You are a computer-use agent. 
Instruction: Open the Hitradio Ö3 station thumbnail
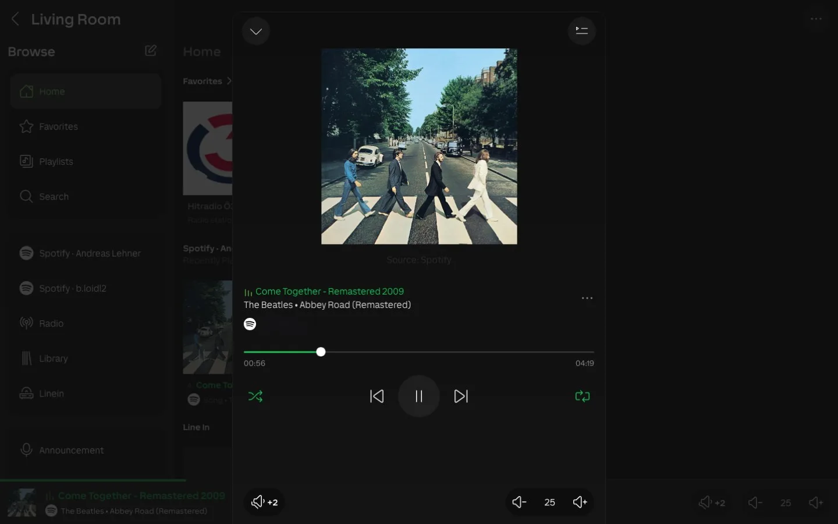point(208,148)
